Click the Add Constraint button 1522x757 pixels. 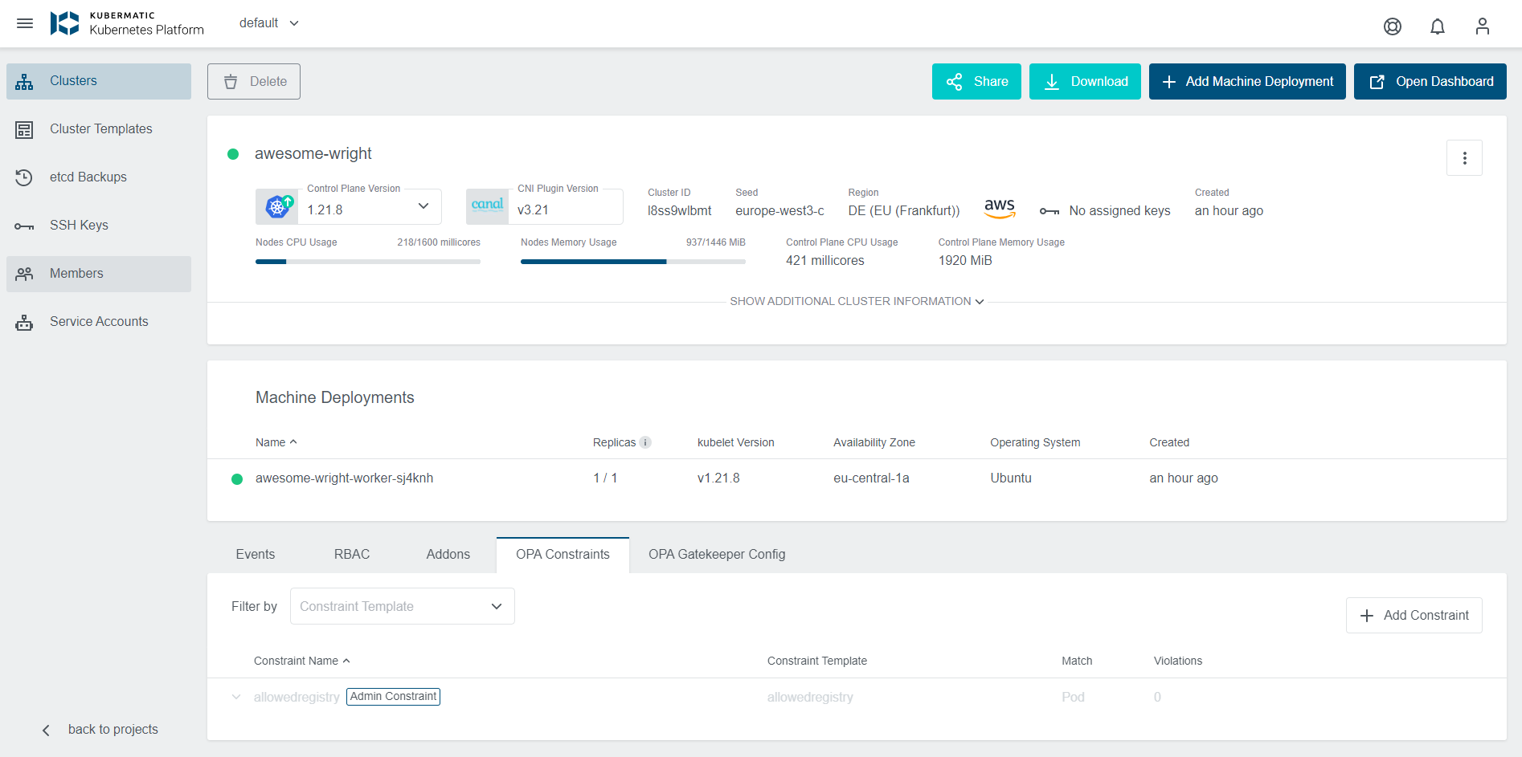(1414, 616)
